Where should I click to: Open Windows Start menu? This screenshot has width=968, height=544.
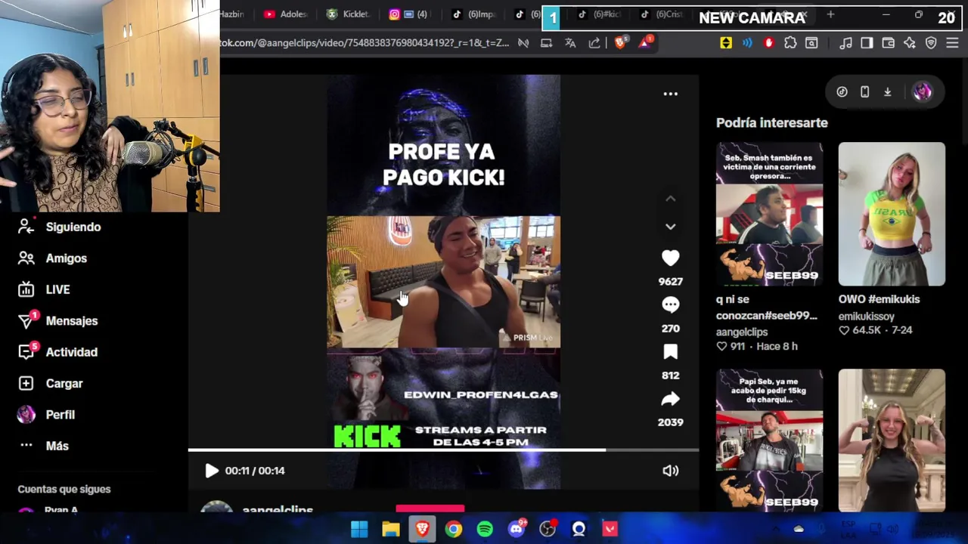pos(359,529)
